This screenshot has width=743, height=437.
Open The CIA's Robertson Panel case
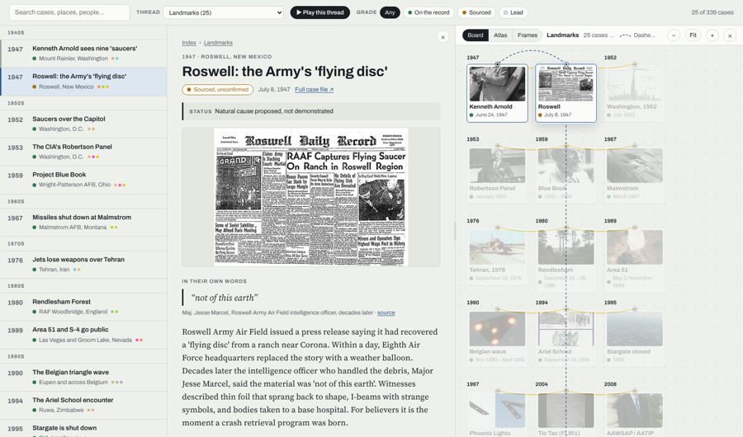[83, 152]
